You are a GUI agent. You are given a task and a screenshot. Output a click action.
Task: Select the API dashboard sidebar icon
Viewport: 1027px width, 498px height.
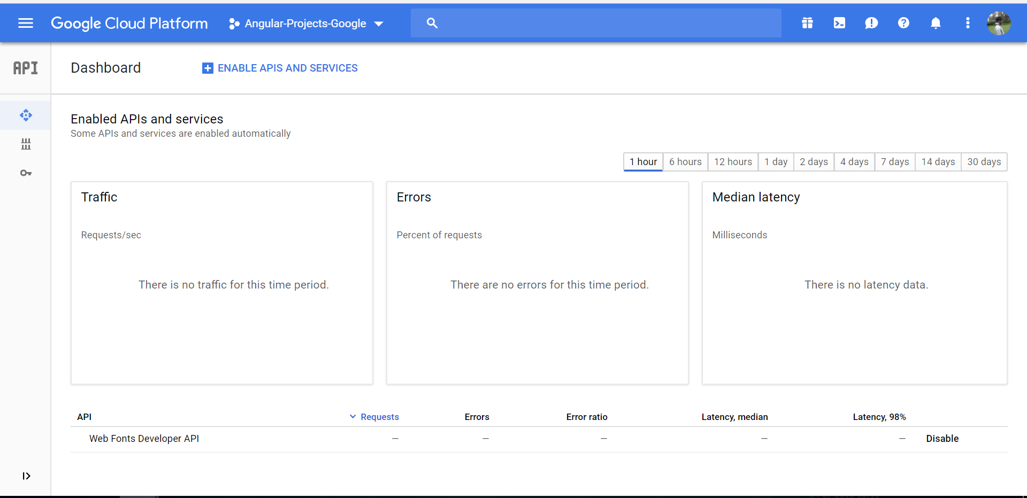pos(26,115)
